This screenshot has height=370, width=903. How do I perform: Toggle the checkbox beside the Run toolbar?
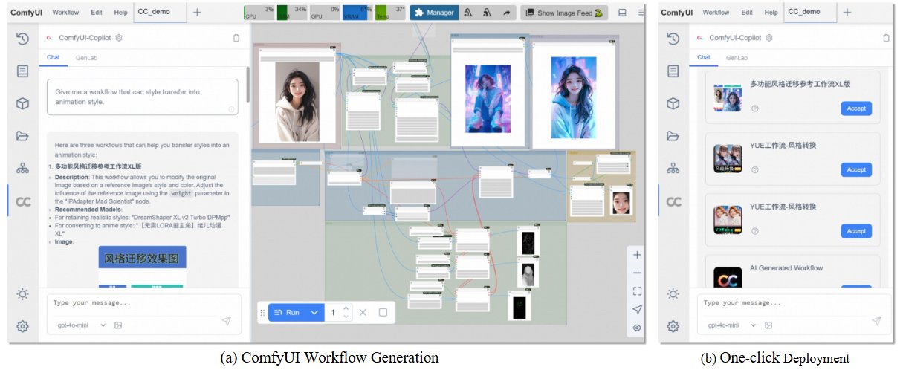tap(383, 313)
